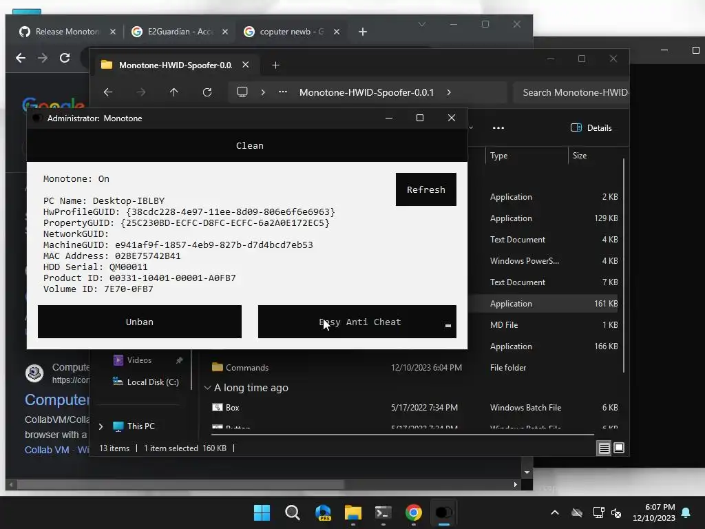Switch to details list view layout
The width and height of the screenshot is (705, 529).
(604, 448)
